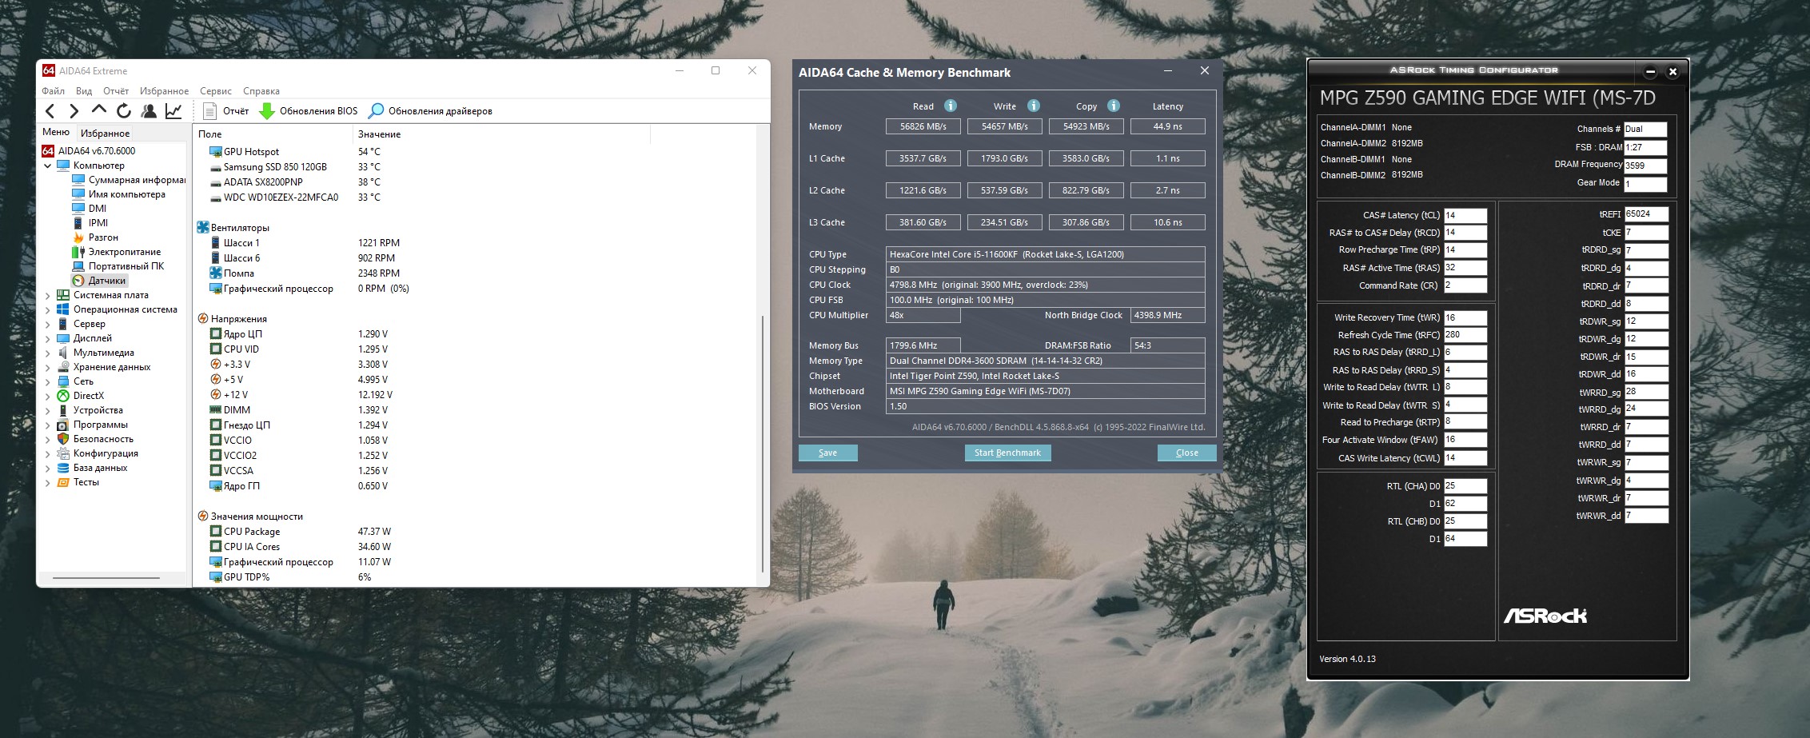Click Обновления драйверов toolbar button
1810x738 pixels.
click(x=431, y=111)
